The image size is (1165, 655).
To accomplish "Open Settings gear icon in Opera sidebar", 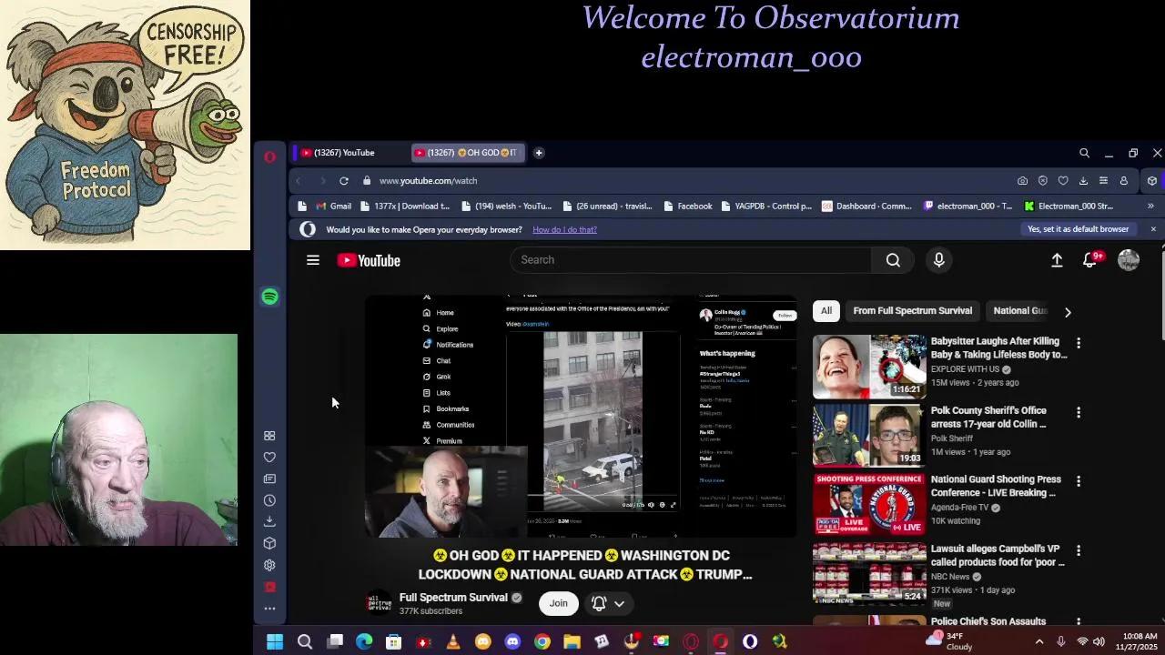I will click(269, 565).
